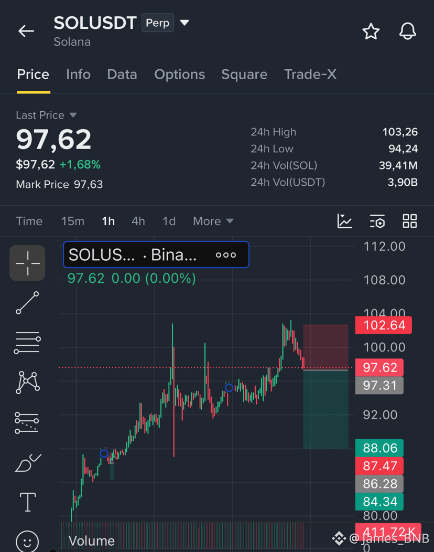
Task: Click the 102.64 red price label
Action: pos(384,325)
